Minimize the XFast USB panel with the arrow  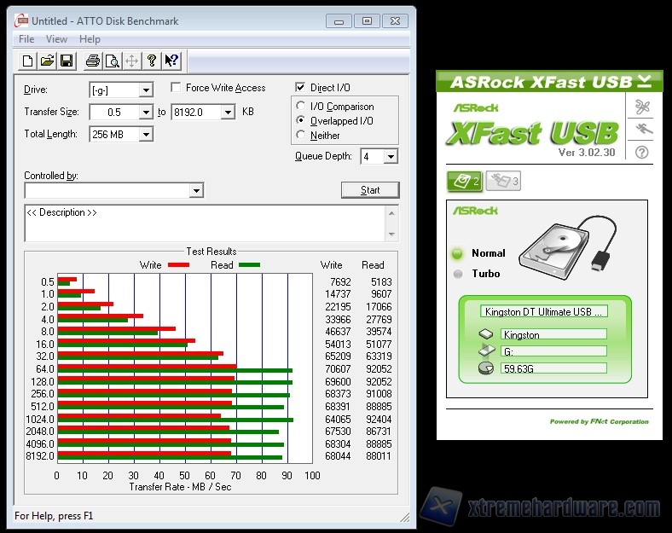[x=644, y=81]
